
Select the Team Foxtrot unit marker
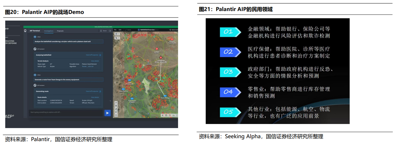click(x=123, y=89)
